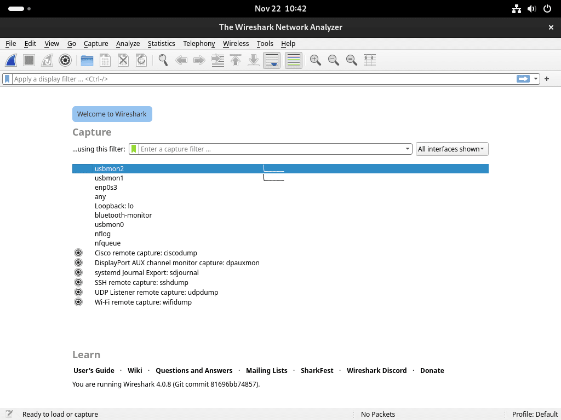This screenshot has height=420, width=561.
Task: Select the Find packet magnifying glass tool
Action: (x=162, y=60)
